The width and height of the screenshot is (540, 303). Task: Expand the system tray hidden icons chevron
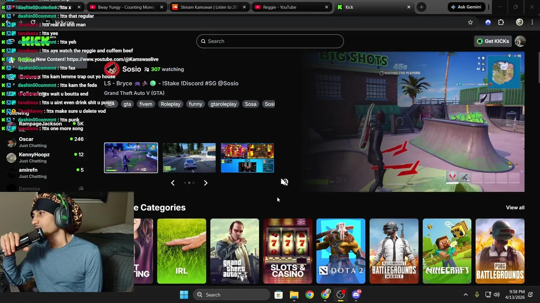466,295
